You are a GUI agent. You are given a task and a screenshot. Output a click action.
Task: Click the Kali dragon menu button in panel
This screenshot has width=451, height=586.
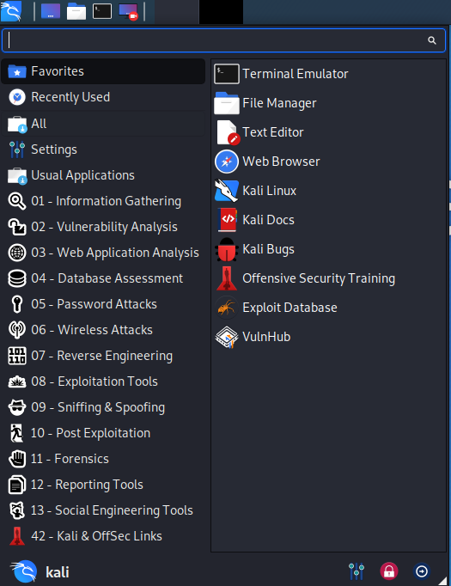11,11
